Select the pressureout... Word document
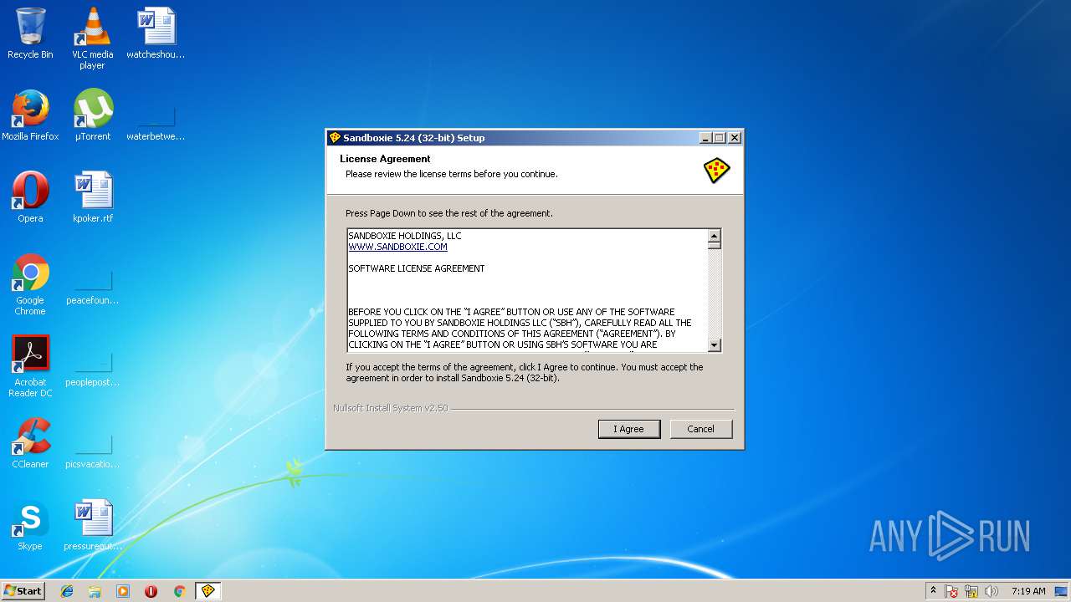This screenshot has width=1071, height=602. (x=92, y=525)
